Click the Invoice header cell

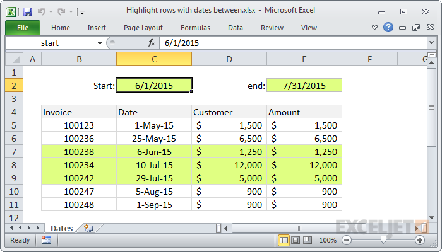tap(79, 112)
